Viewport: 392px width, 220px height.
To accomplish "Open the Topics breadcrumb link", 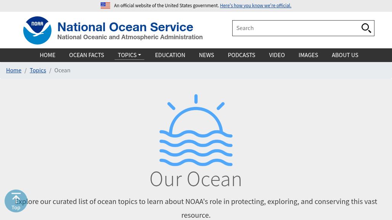I will pos(38,70).
